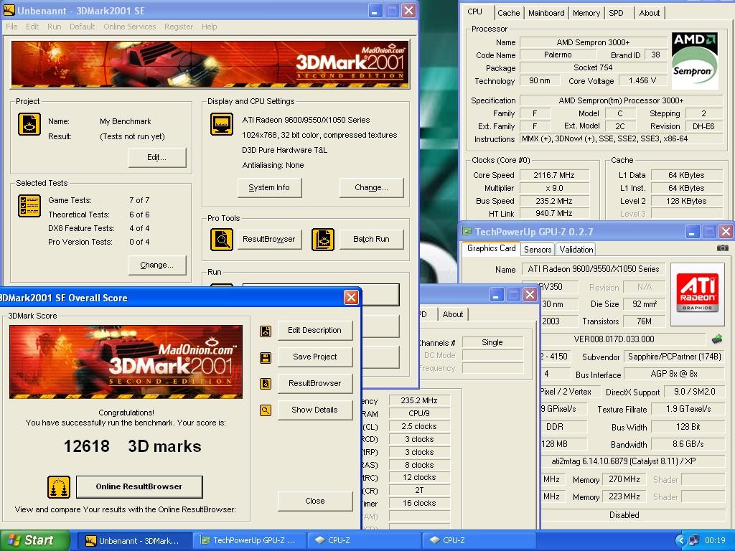Image resolution: width=735 pixels, height=551 pixels.
Task: Switch to the SPD tab in CPU-Z
Action: (617, 13)
